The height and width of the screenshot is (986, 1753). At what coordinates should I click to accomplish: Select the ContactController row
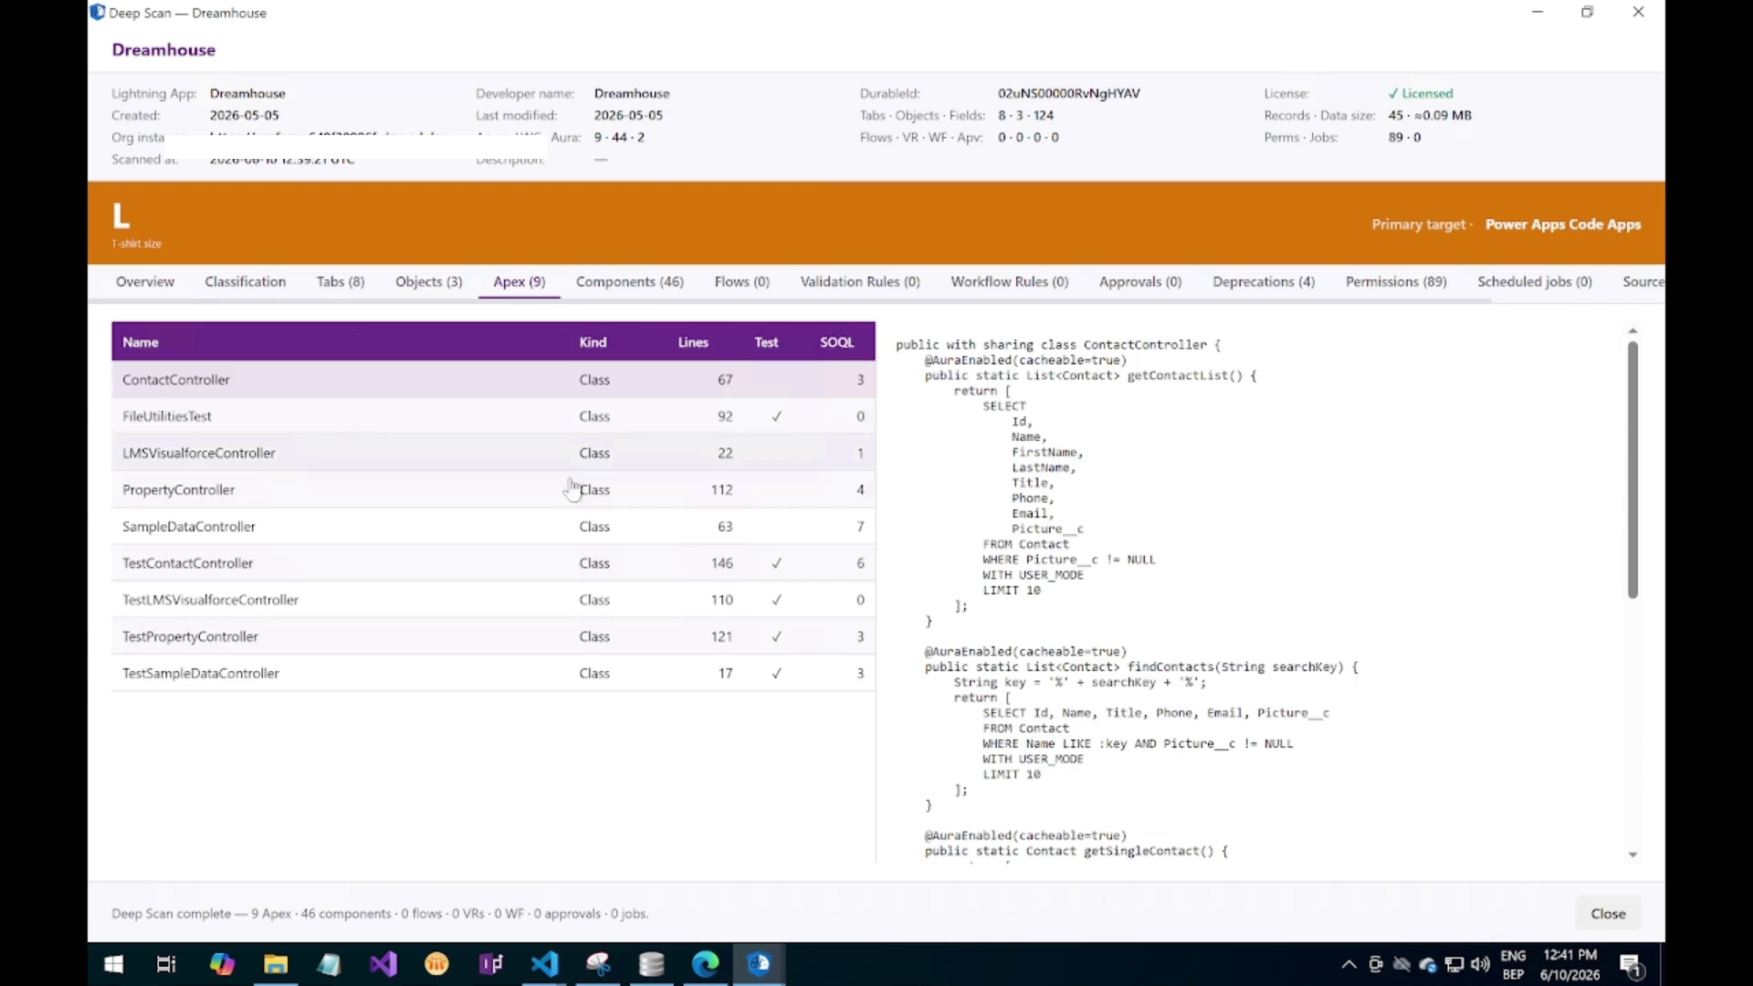493,380
